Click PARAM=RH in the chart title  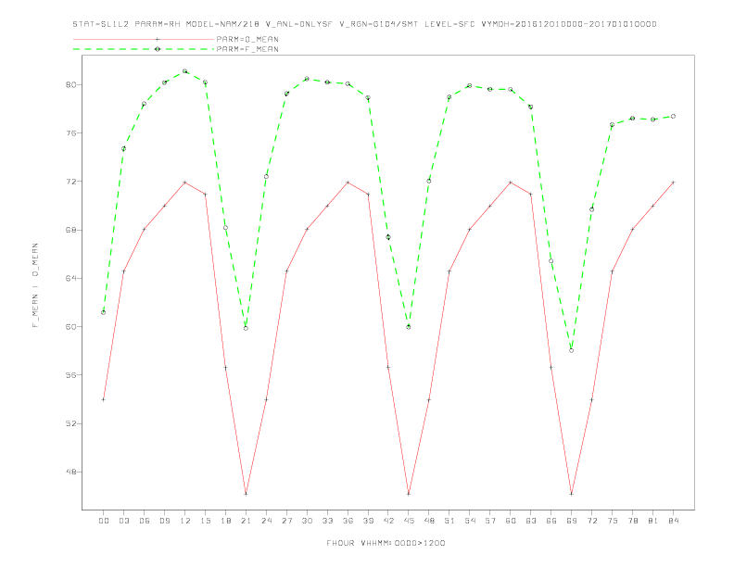(x=158, y=24)
